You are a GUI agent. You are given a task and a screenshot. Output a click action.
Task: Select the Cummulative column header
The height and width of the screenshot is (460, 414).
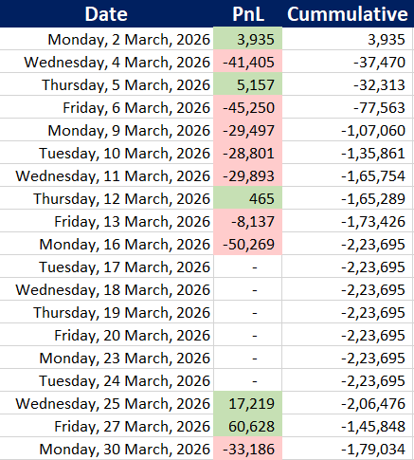pos(348,13)
